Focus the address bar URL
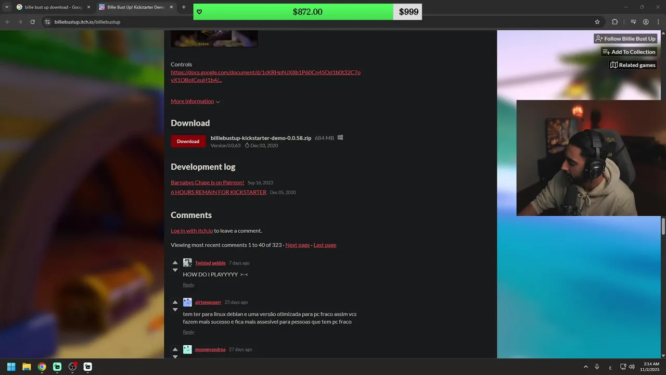Screen dimensions: 666x375 click(87, 22)
